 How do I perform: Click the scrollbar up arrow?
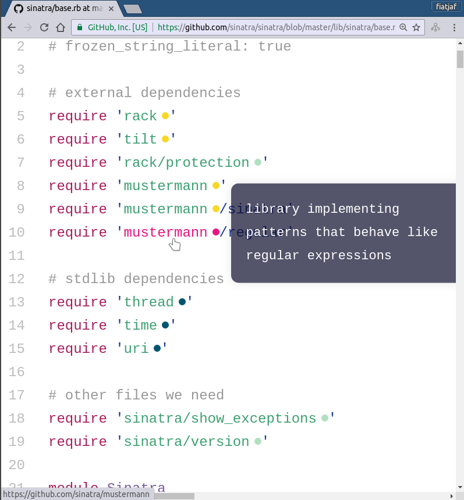pyautogui.click(x=460, y=42)
